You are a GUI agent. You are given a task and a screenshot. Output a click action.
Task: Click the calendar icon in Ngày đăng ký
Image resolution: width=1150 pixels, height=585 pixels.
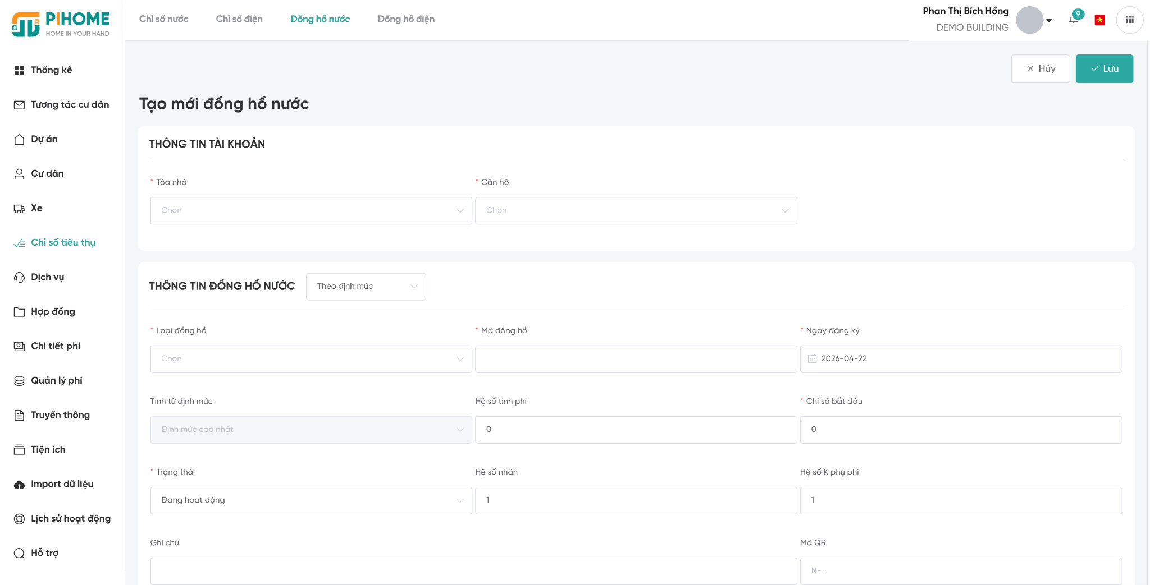(812, 359)
